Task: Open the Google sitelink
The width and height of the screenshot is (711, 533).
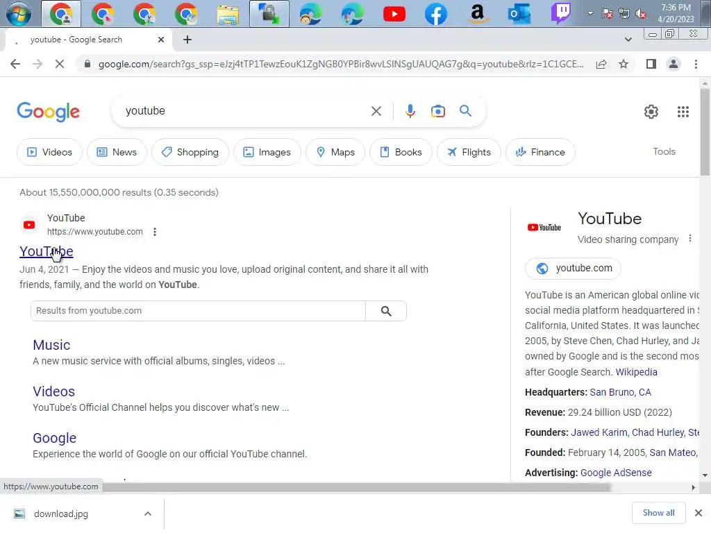Action: click(x=54, y=439)
